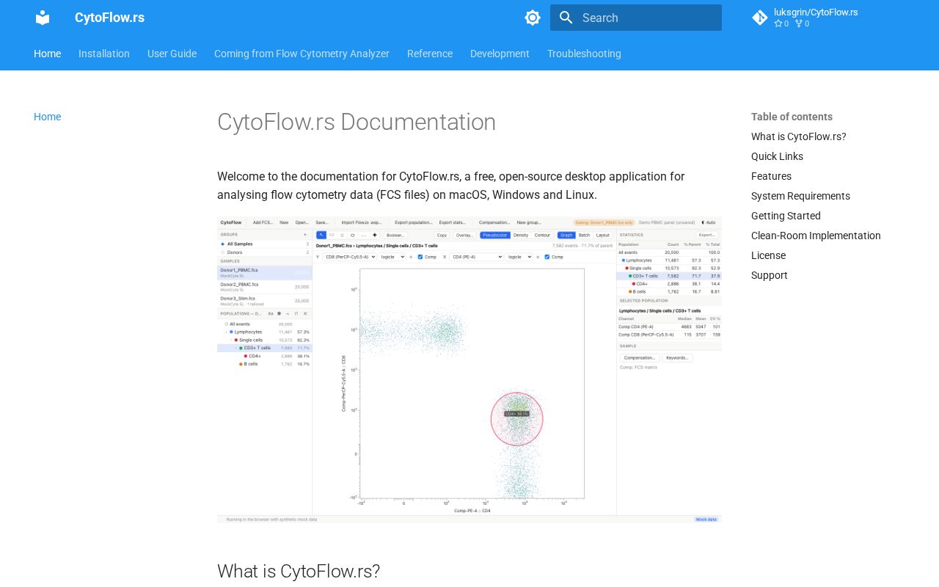Viewport: 939px width, 587px height.
Task: Click the CytoFlow.rs site title in the header
Action: click(109, 18)
